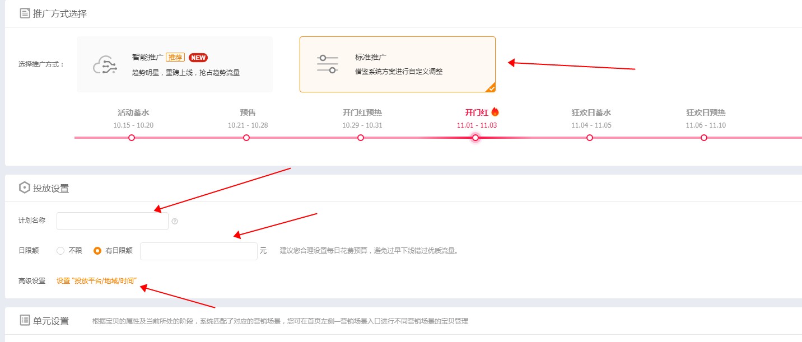802x342 pixels.
Task: Click the 智能推广 cloud icon
Action: coord(104,64)
